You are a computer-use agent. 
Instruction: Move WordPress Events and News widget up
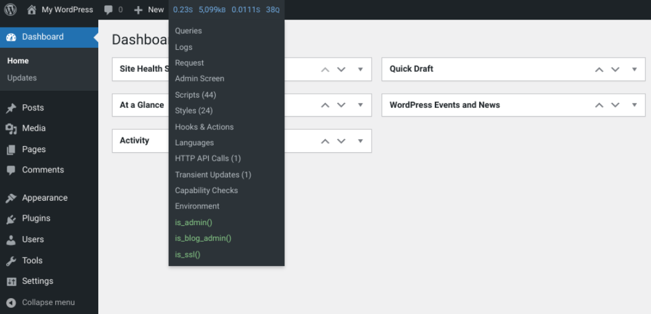click(x=599, y=105)
